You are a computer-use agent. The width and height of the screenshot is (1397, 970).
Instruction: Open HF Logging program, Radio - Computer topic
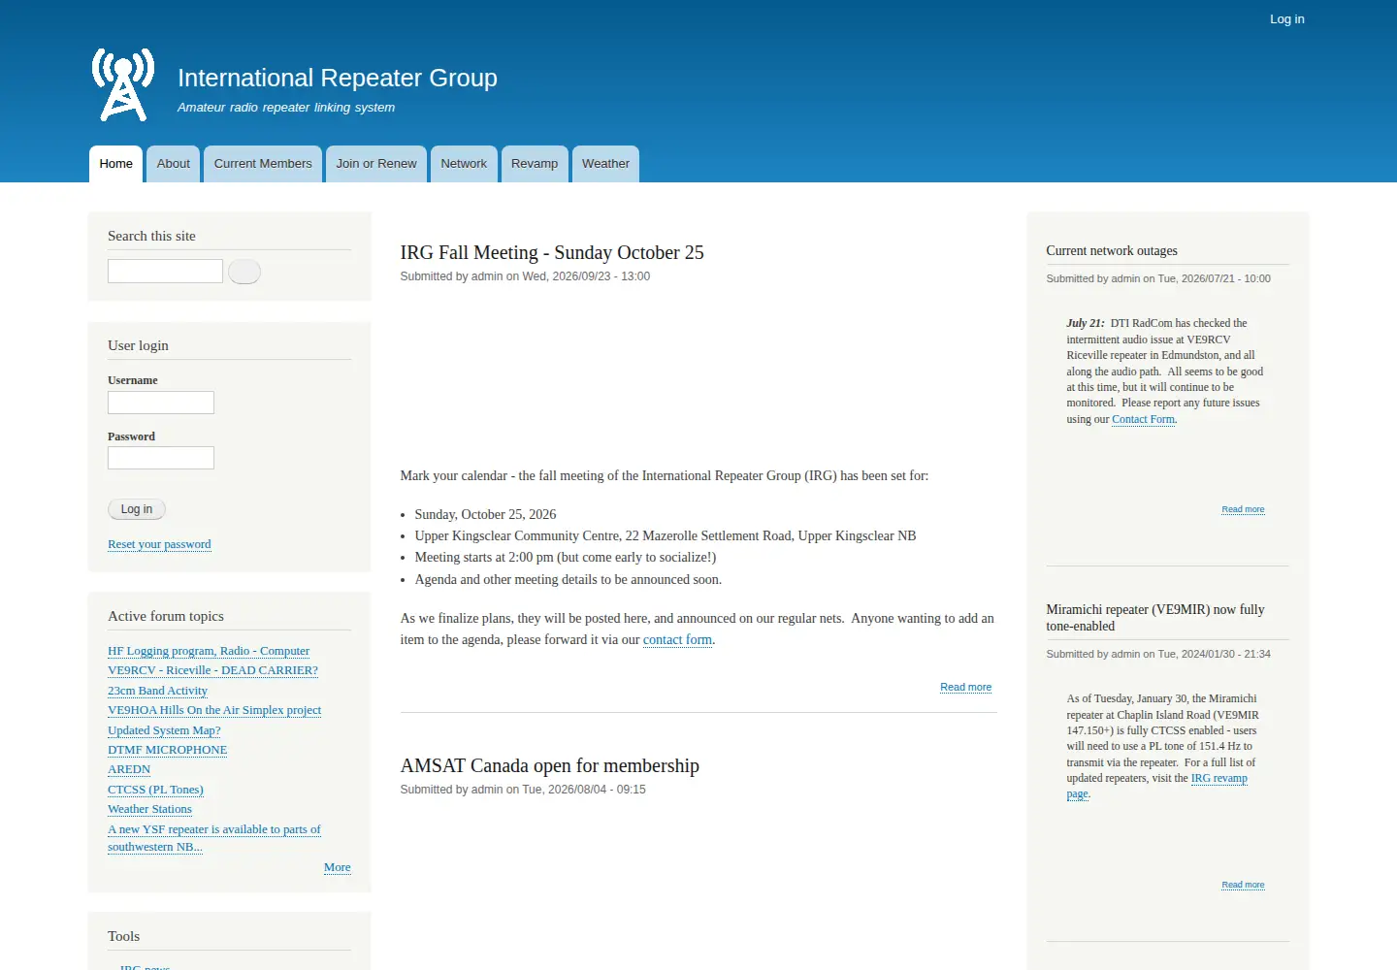point(209,651)
